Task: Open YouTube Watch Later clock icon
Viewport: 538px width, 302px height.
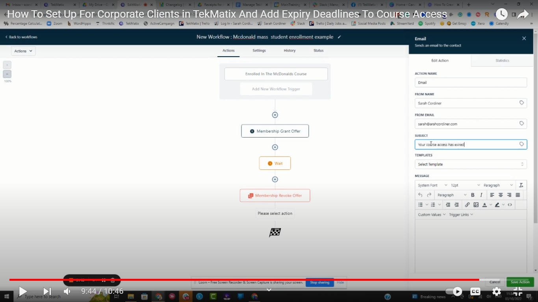Action: coord(501,15)
